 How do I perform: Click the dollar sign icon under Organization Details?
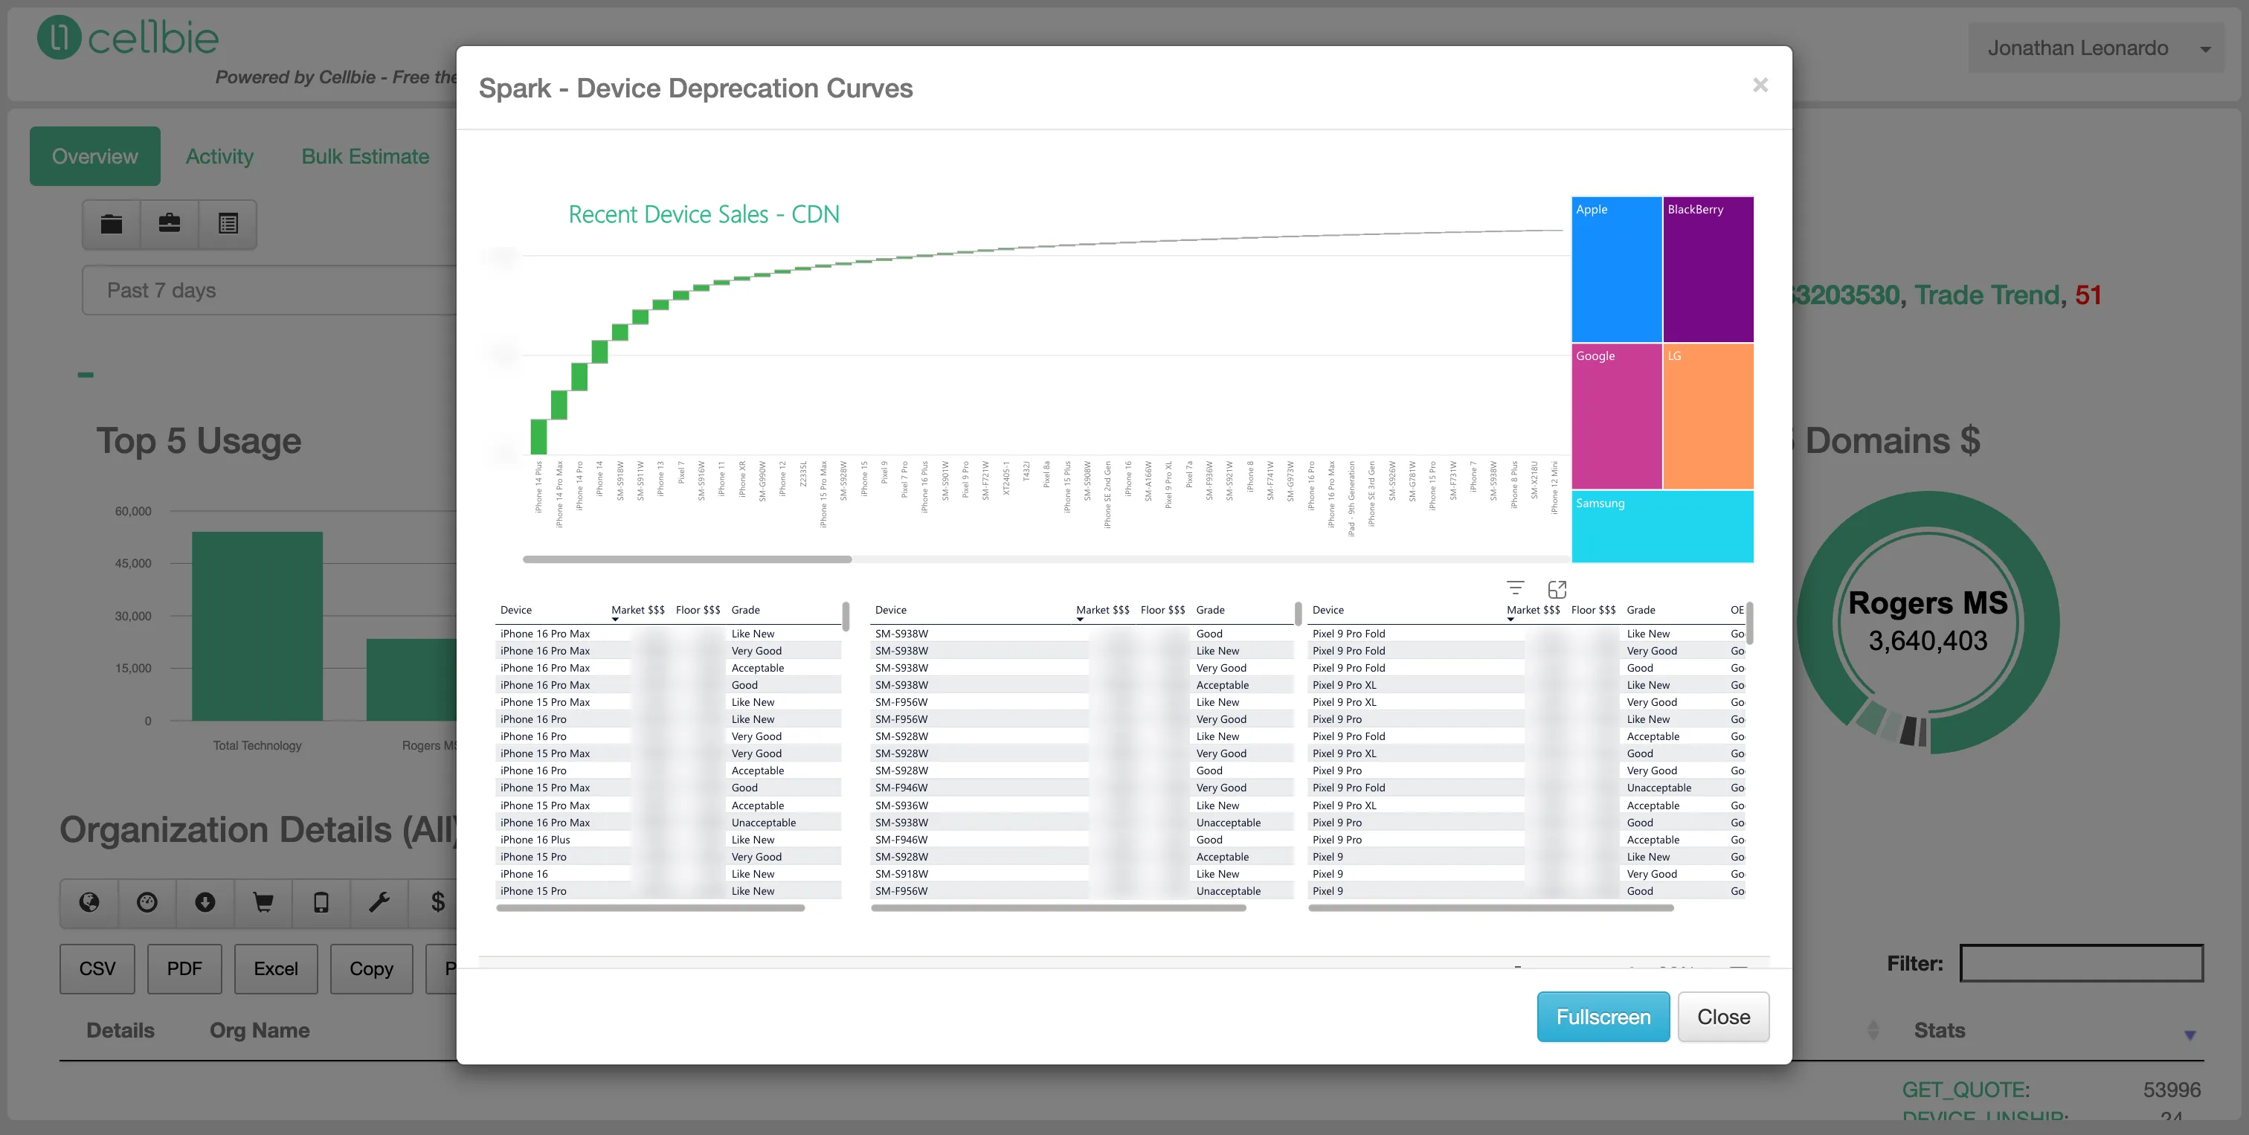click(437, 902)
